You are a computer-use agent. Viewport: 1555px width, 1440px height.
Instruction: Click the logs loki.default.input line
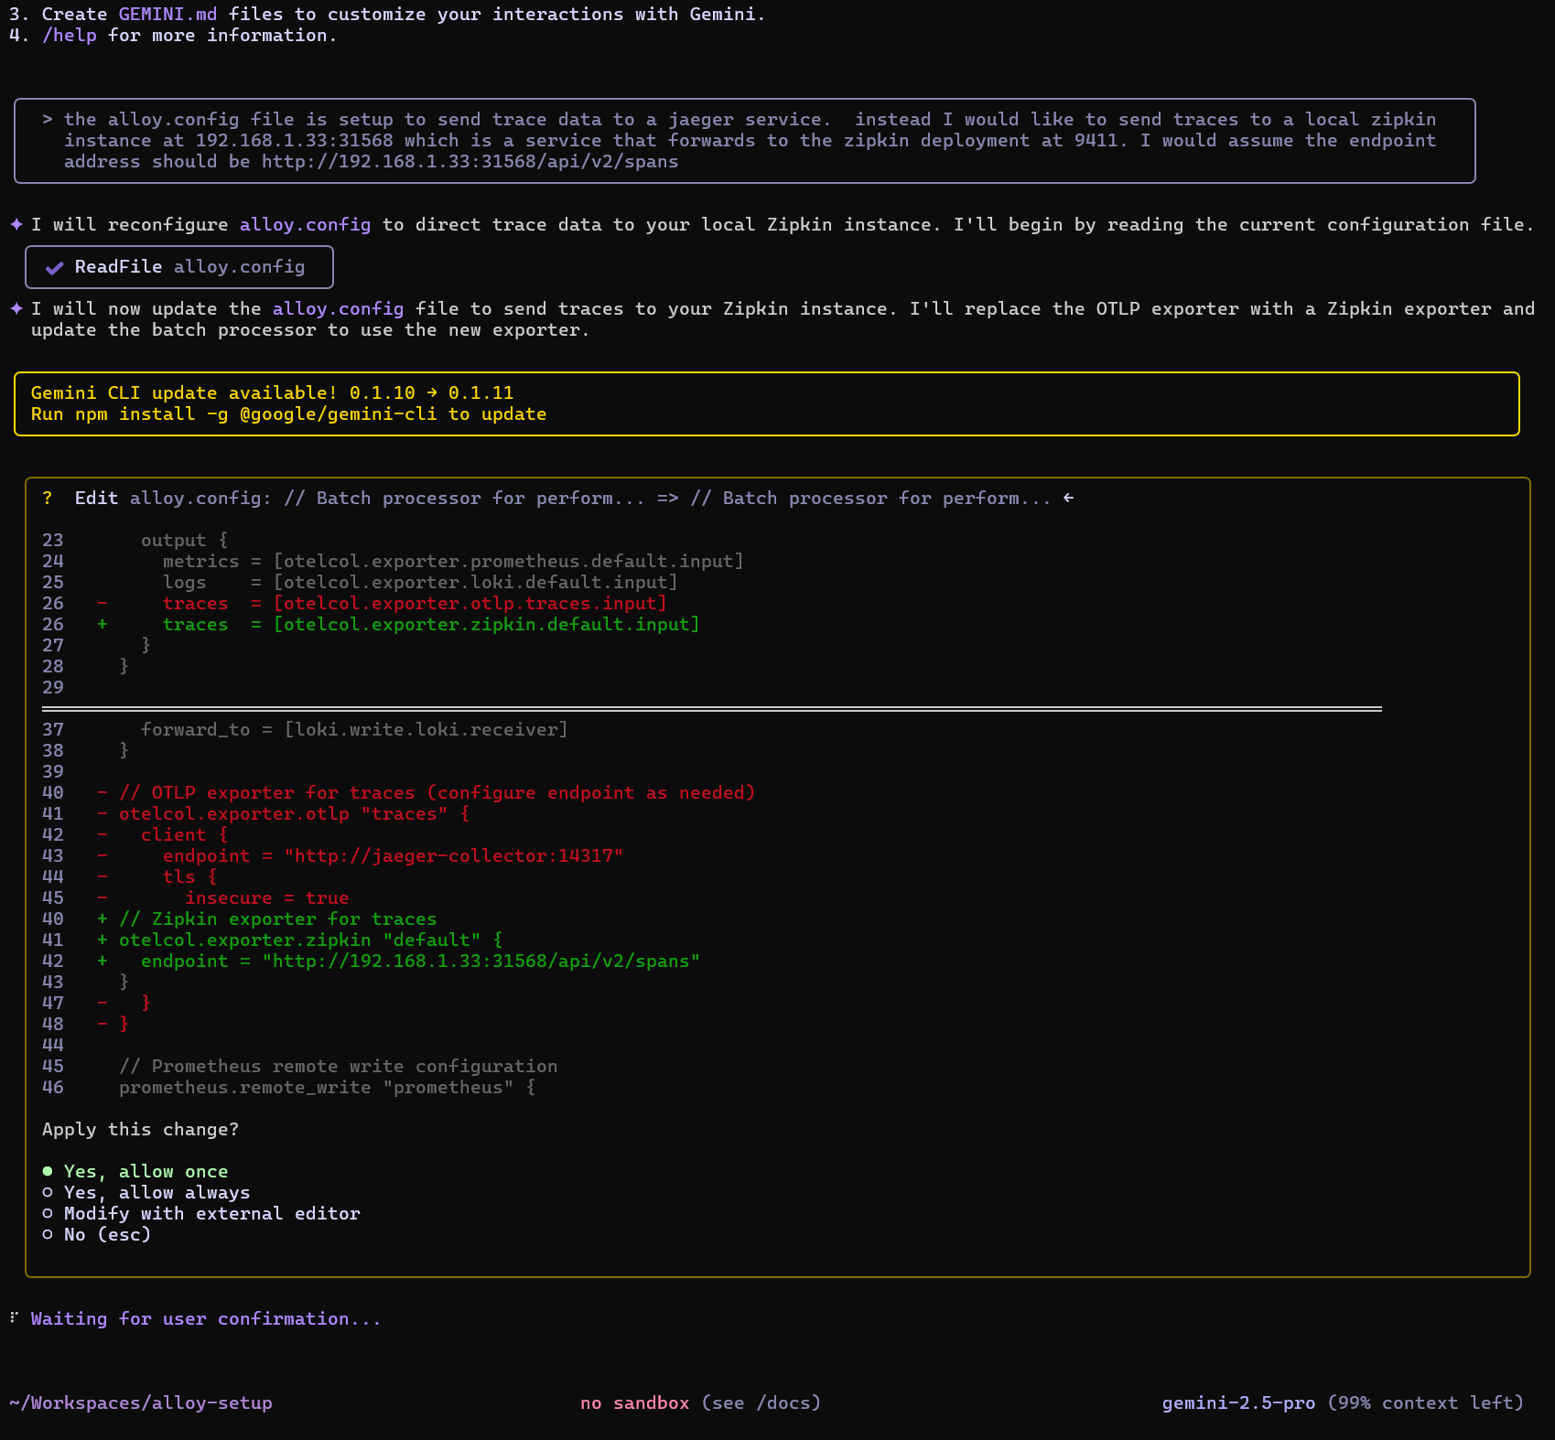(420, 582)
